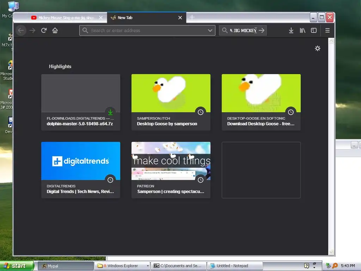Click the browser Back arrow button
This screenshot has height=271, width=361.
21,30
